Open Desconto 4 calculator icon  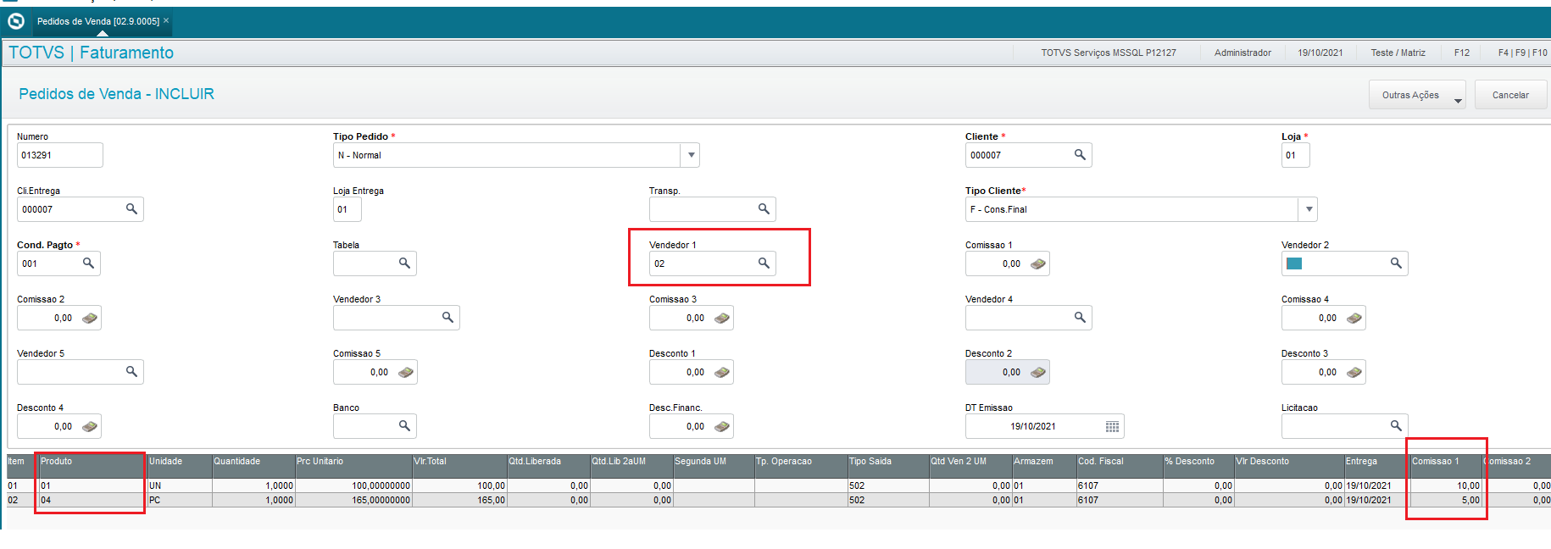(x=90, y=427)
